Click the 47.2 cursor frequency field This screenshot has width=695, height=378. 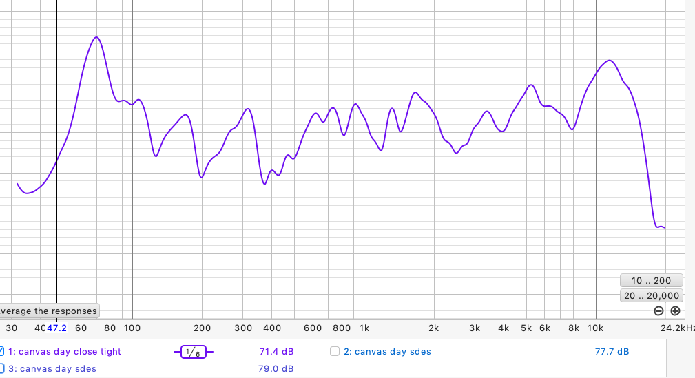56,328
